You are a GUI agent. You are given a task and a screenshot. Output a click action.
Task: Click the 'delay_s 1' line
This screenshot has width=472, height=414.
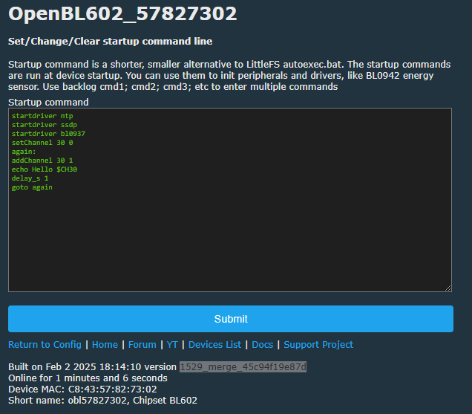click(30, 178)
